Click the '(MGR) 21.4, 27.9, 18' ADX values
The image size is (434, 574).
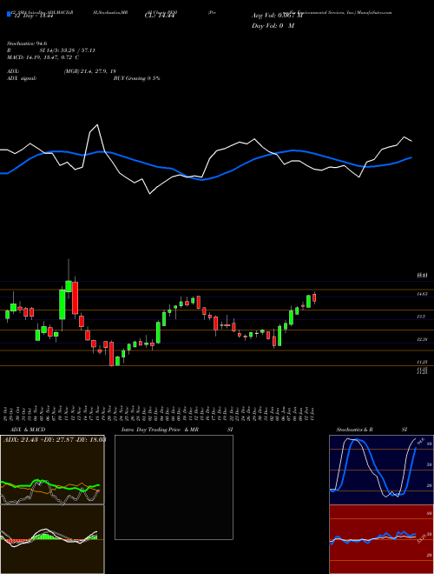tap(89, 71)
